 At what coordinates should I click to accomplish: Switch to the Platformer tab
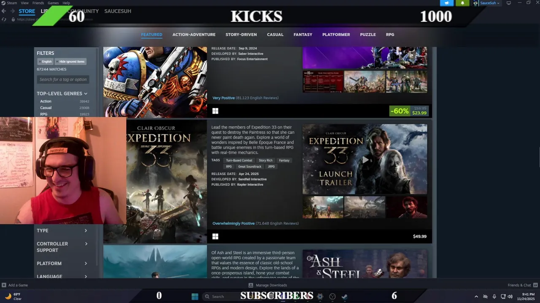336,35
